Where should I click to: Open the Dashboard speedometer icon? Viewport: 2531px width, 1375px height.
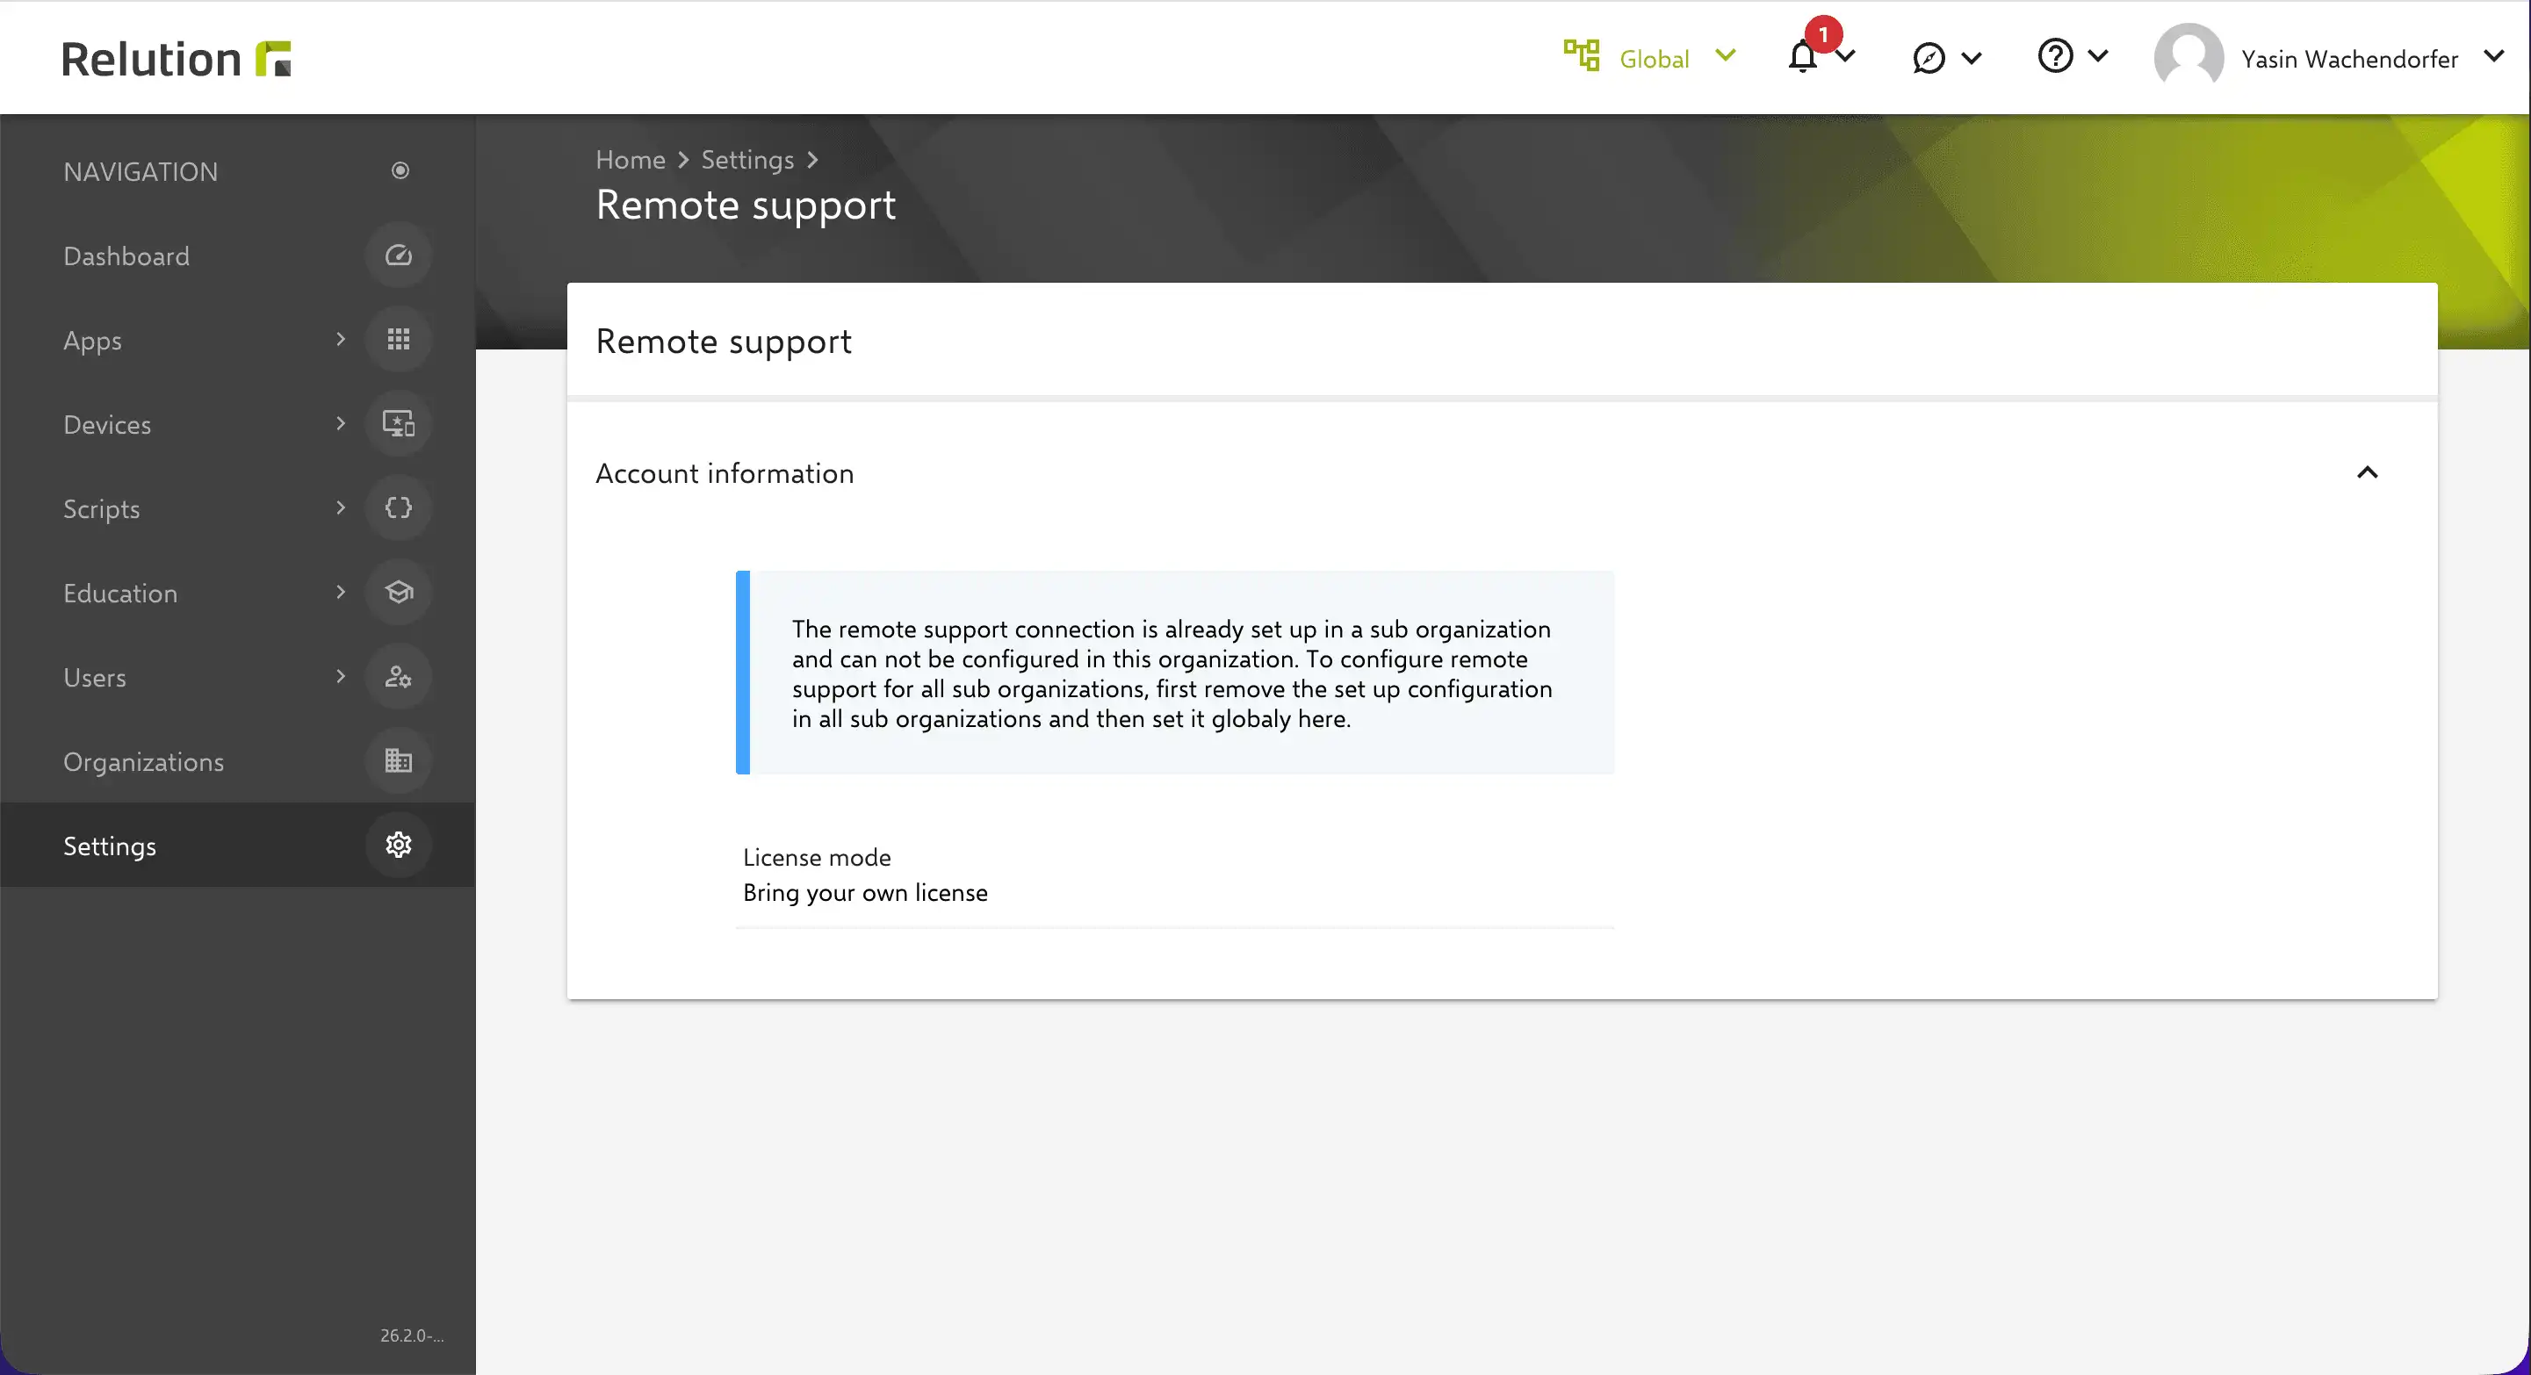tap(399, 256)
